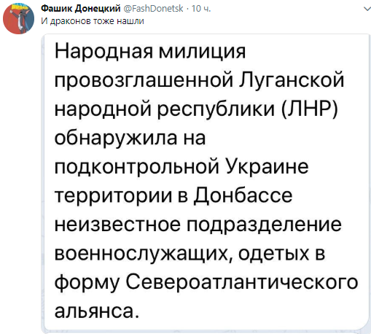Click the word Луганской in the image

pyautogui.click(x=292, y=80)
